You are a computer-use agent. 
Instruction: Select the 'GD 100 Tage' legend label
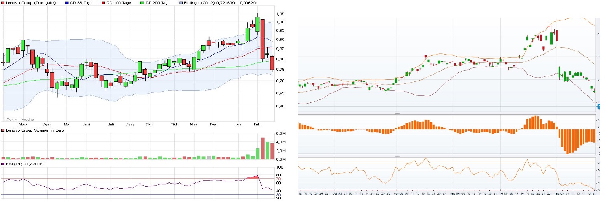tap(119, 3)
